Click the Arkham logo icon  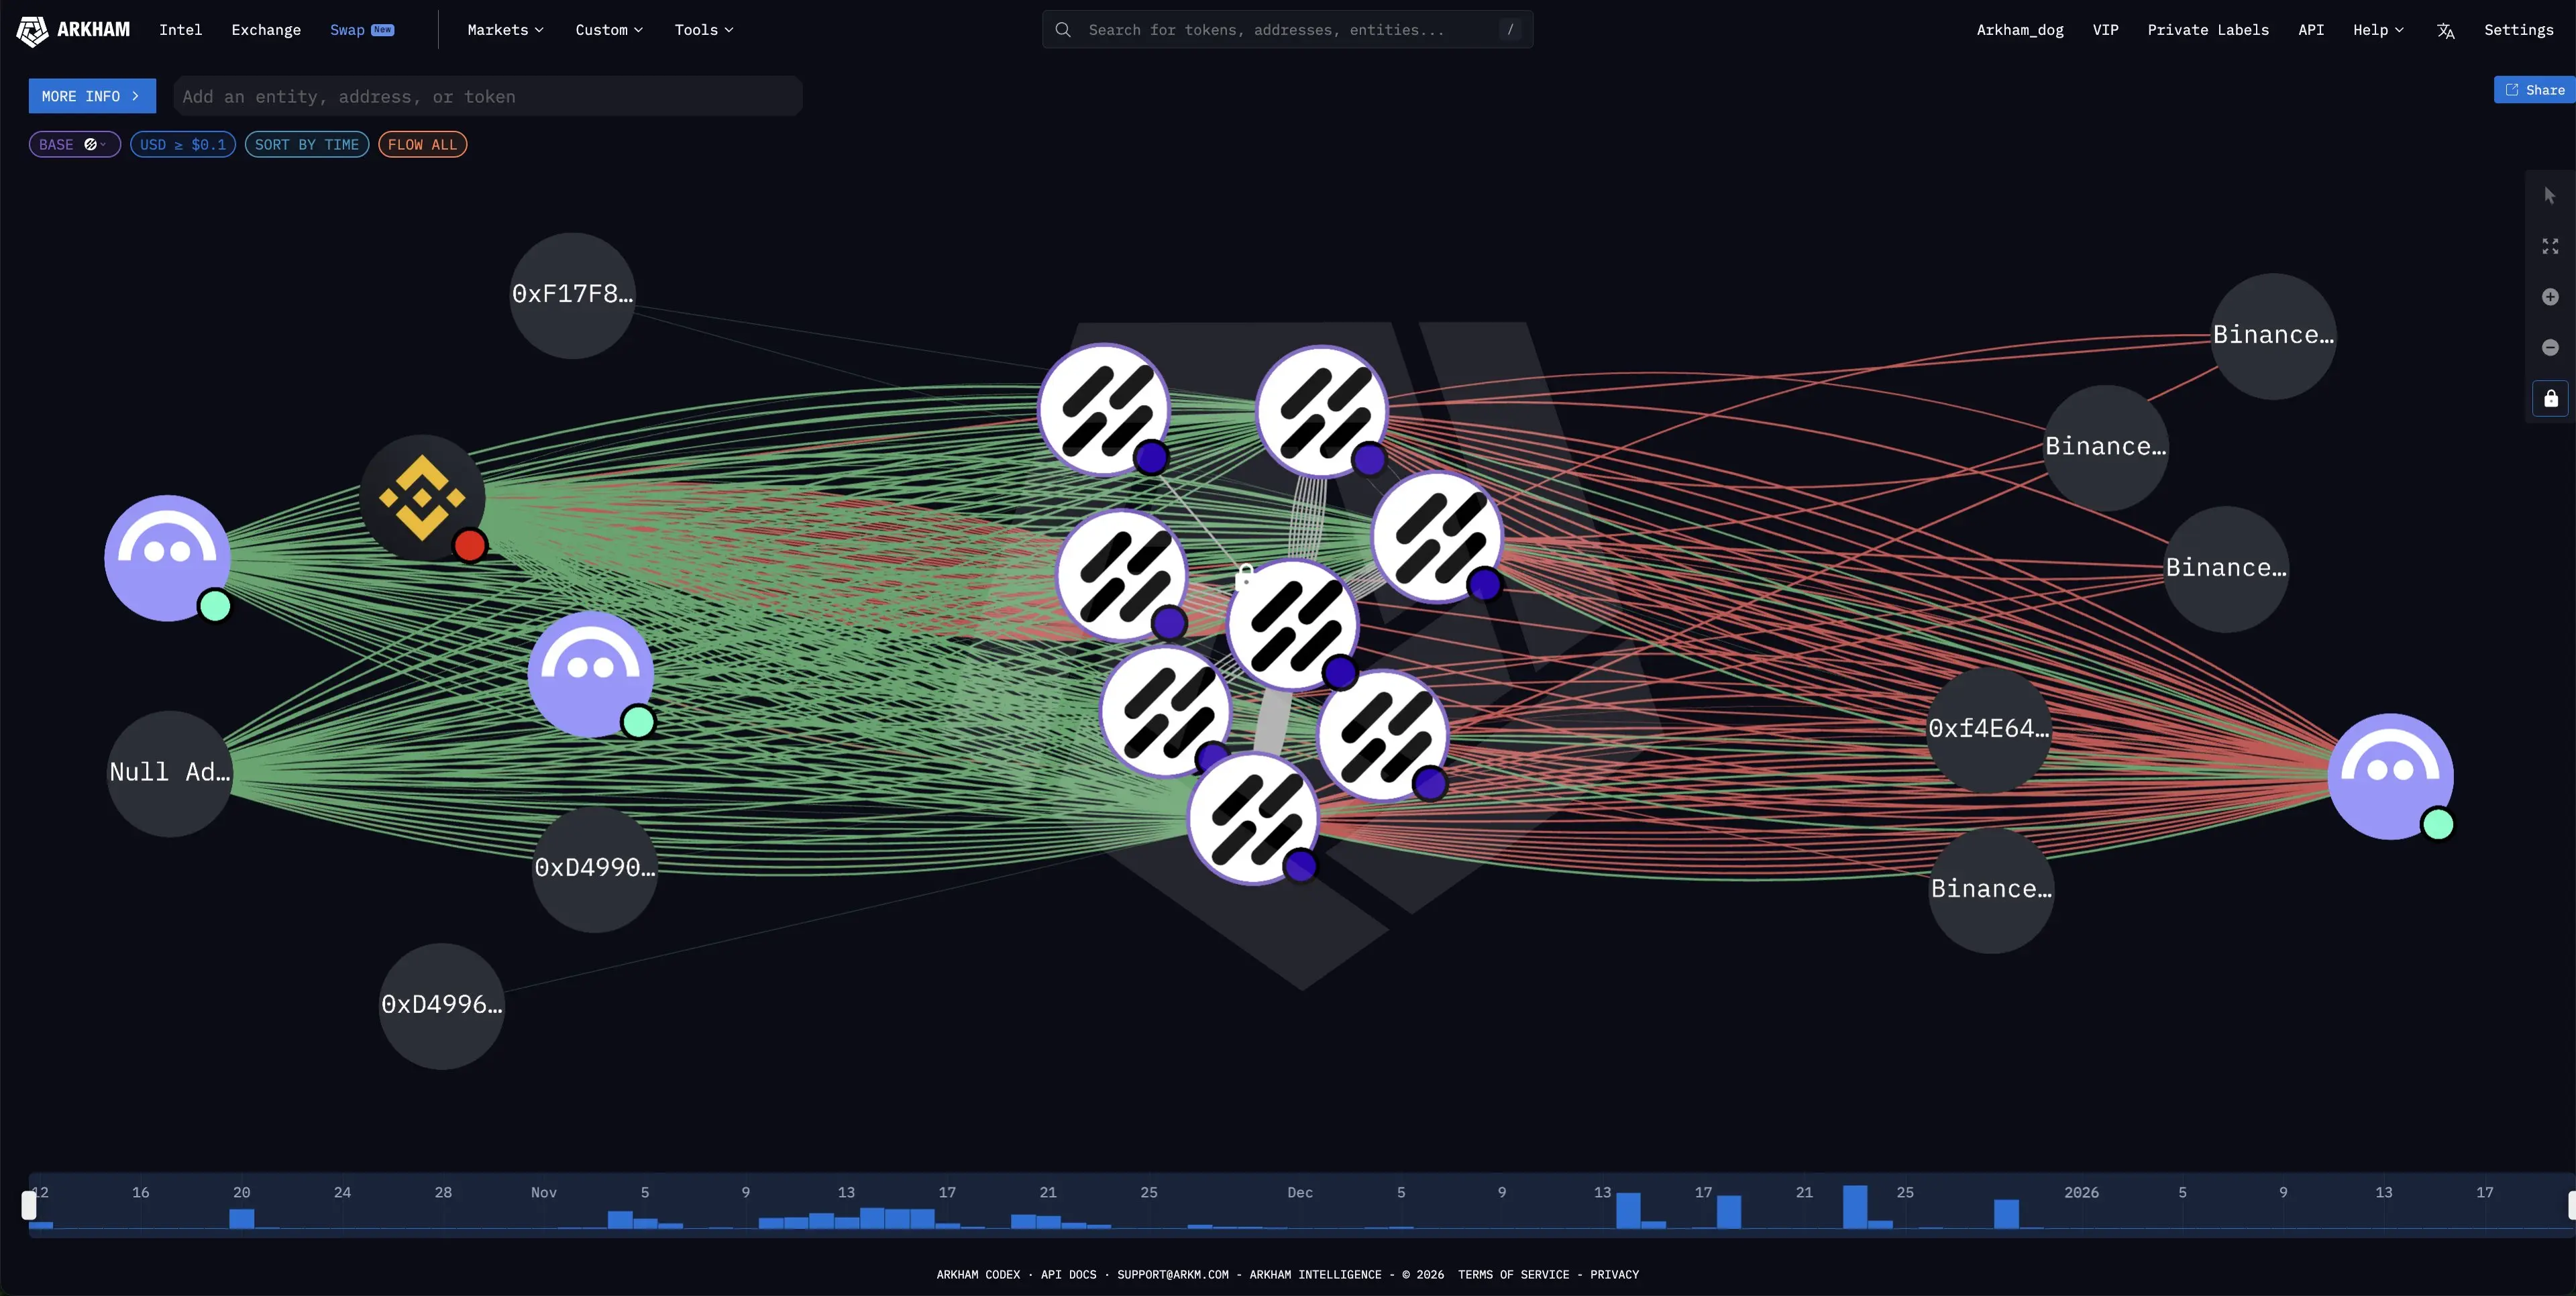point(32,30)
